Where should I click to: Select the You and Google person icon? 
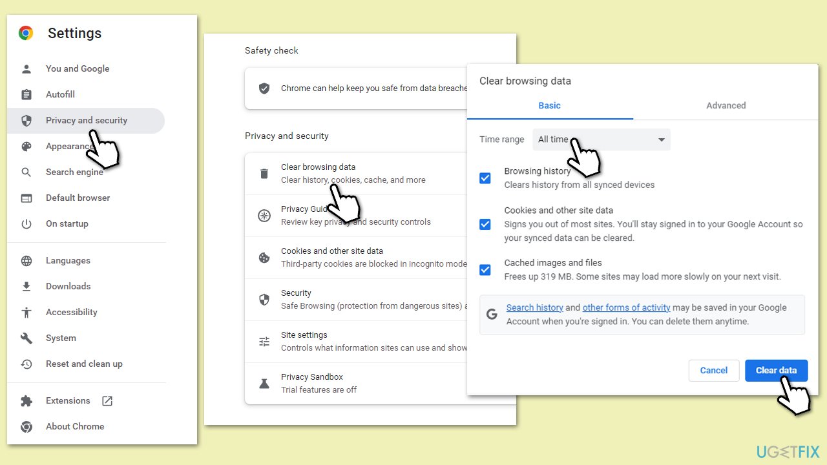26,68
